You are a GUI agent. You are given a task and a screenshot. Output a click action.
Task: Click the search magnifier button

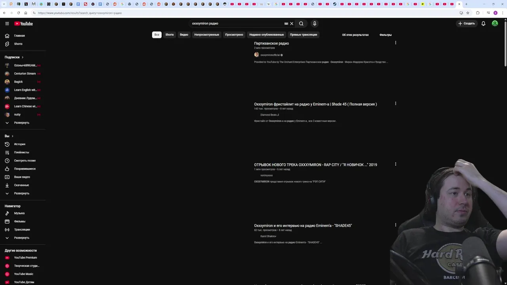301,23
